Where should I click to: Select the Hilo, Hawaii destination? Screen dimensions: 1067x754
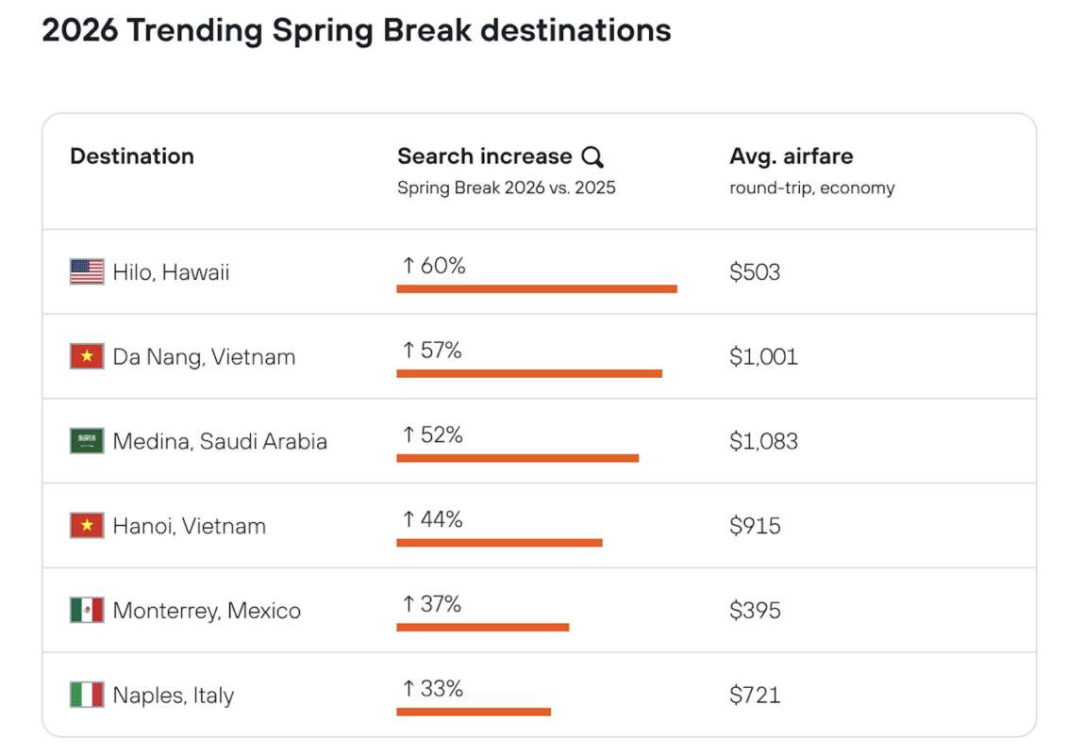coord(171,272)
